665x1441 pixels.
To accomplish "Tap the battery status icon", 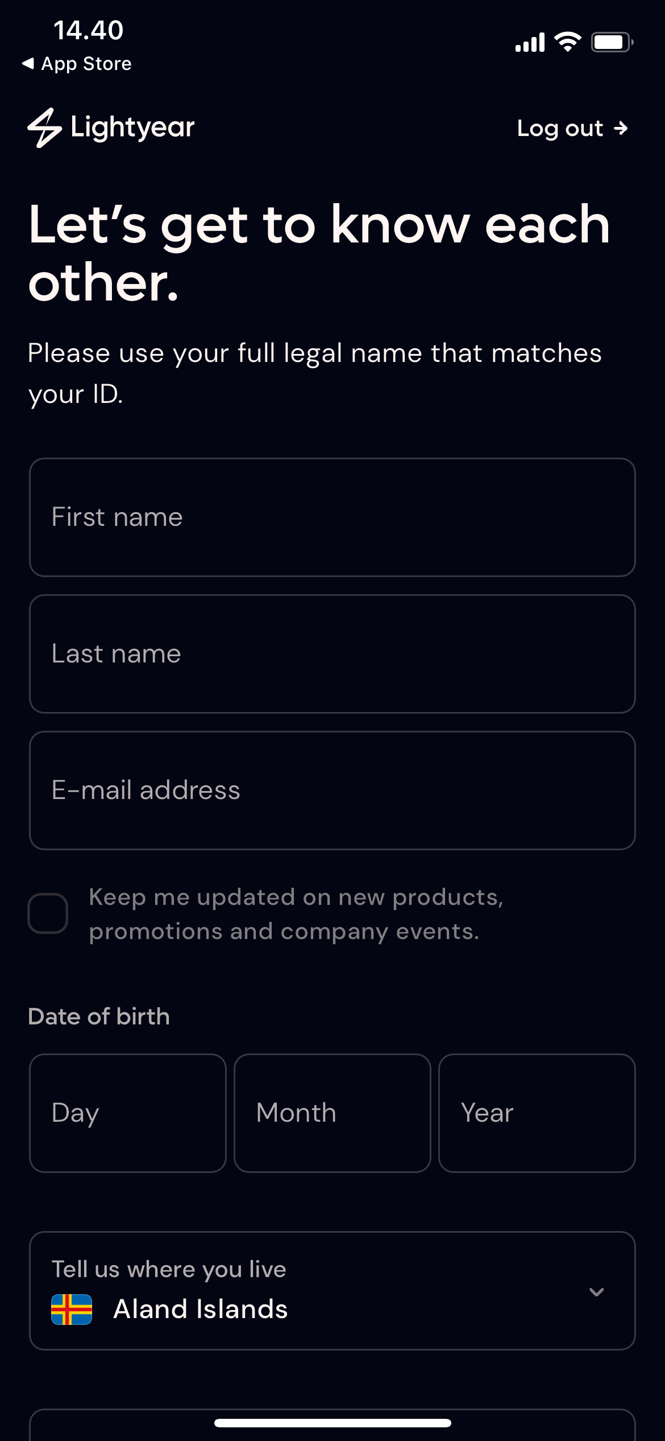I will coord(612,42).
